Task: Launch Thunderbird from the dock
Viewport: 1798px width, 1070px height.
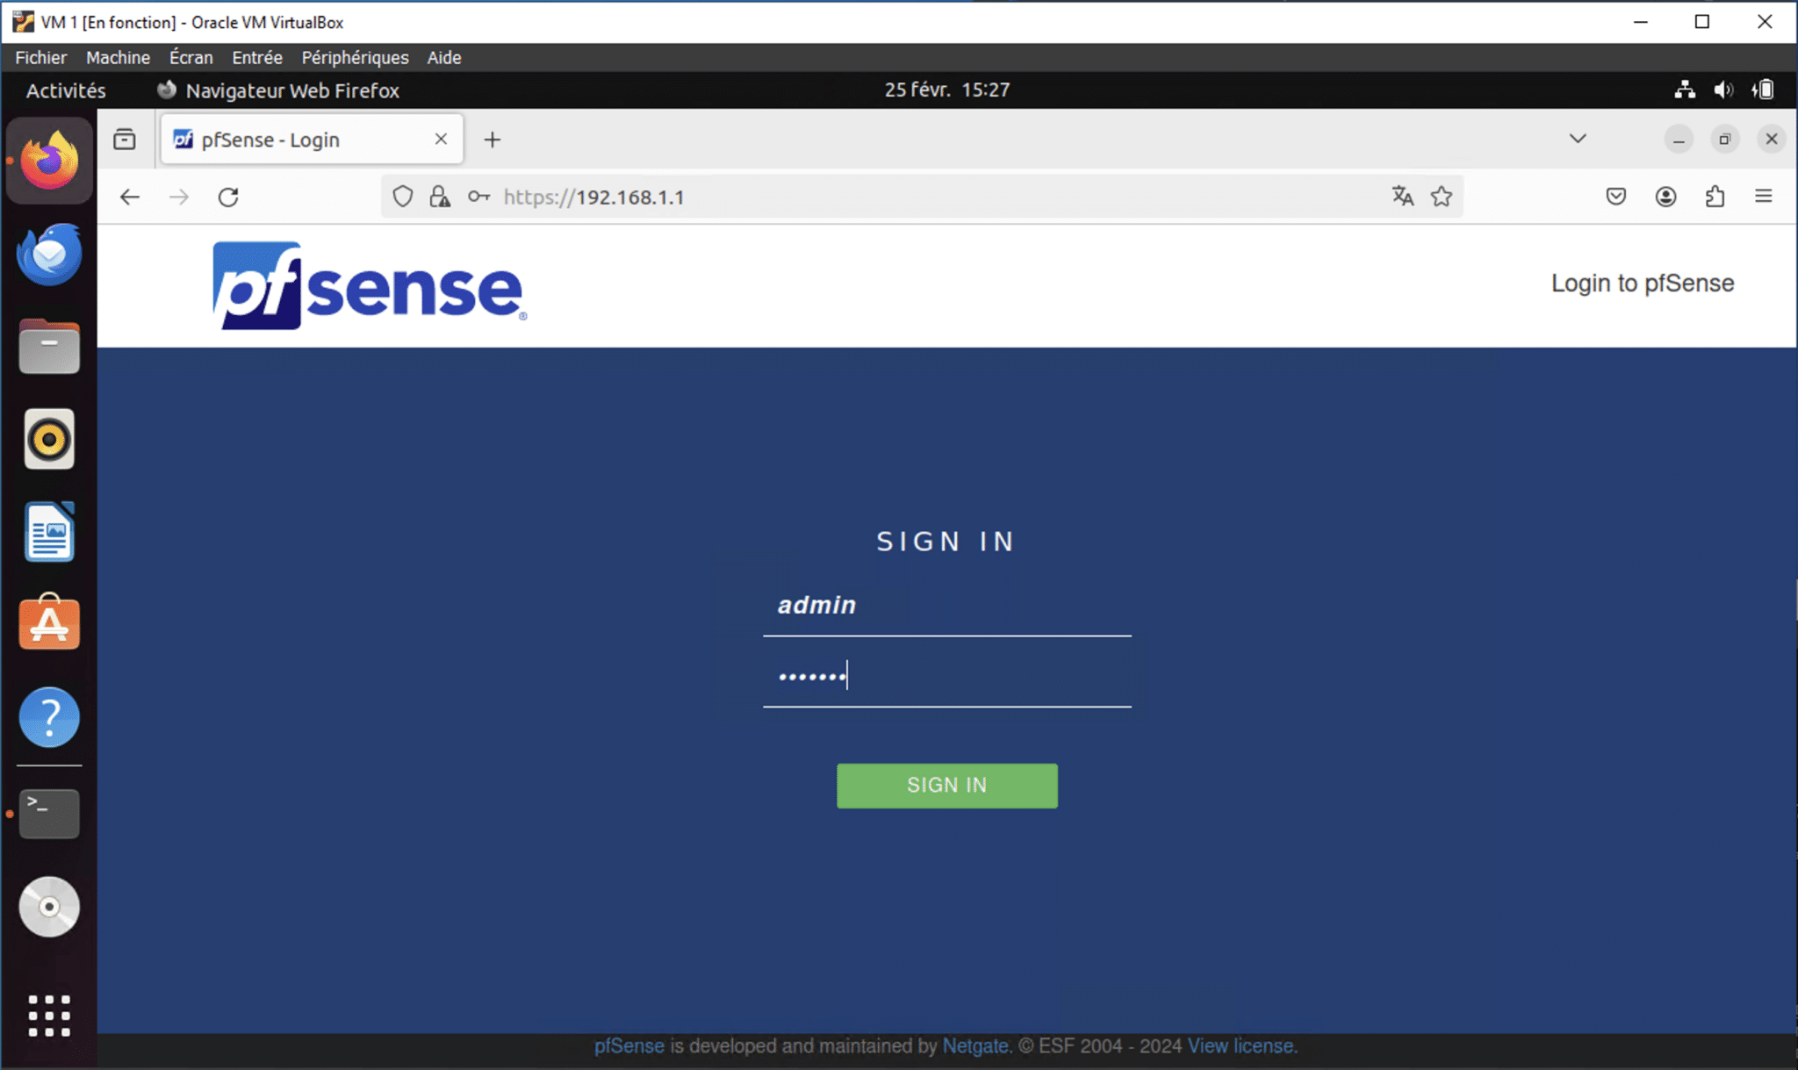Action: click(x=48, y=255)
